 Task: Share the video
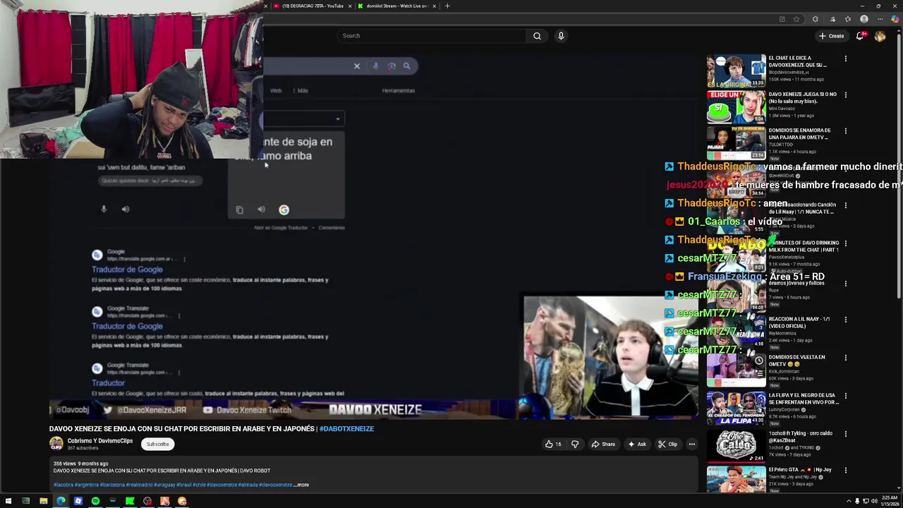pyautogui.click(x=603, y=444)
